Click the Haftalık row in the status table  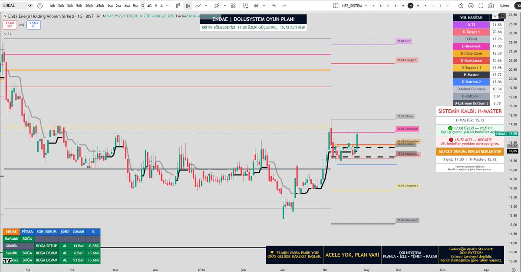51,239
